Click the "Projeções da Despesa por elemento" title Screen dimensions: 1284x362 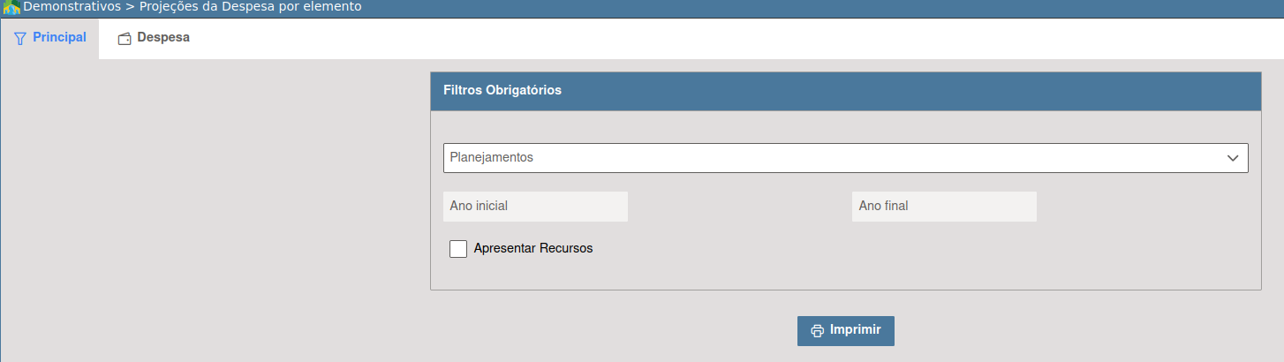[250, 7]
